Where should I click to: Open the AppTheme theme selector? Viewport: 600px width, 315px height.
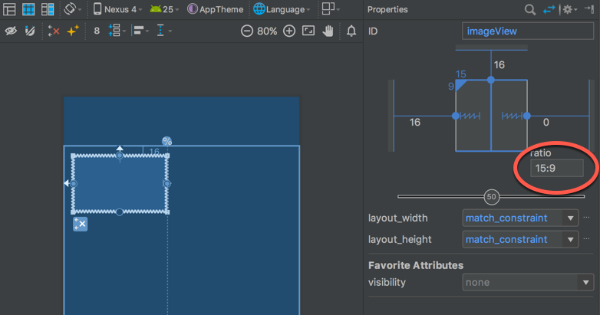(216, 9)
